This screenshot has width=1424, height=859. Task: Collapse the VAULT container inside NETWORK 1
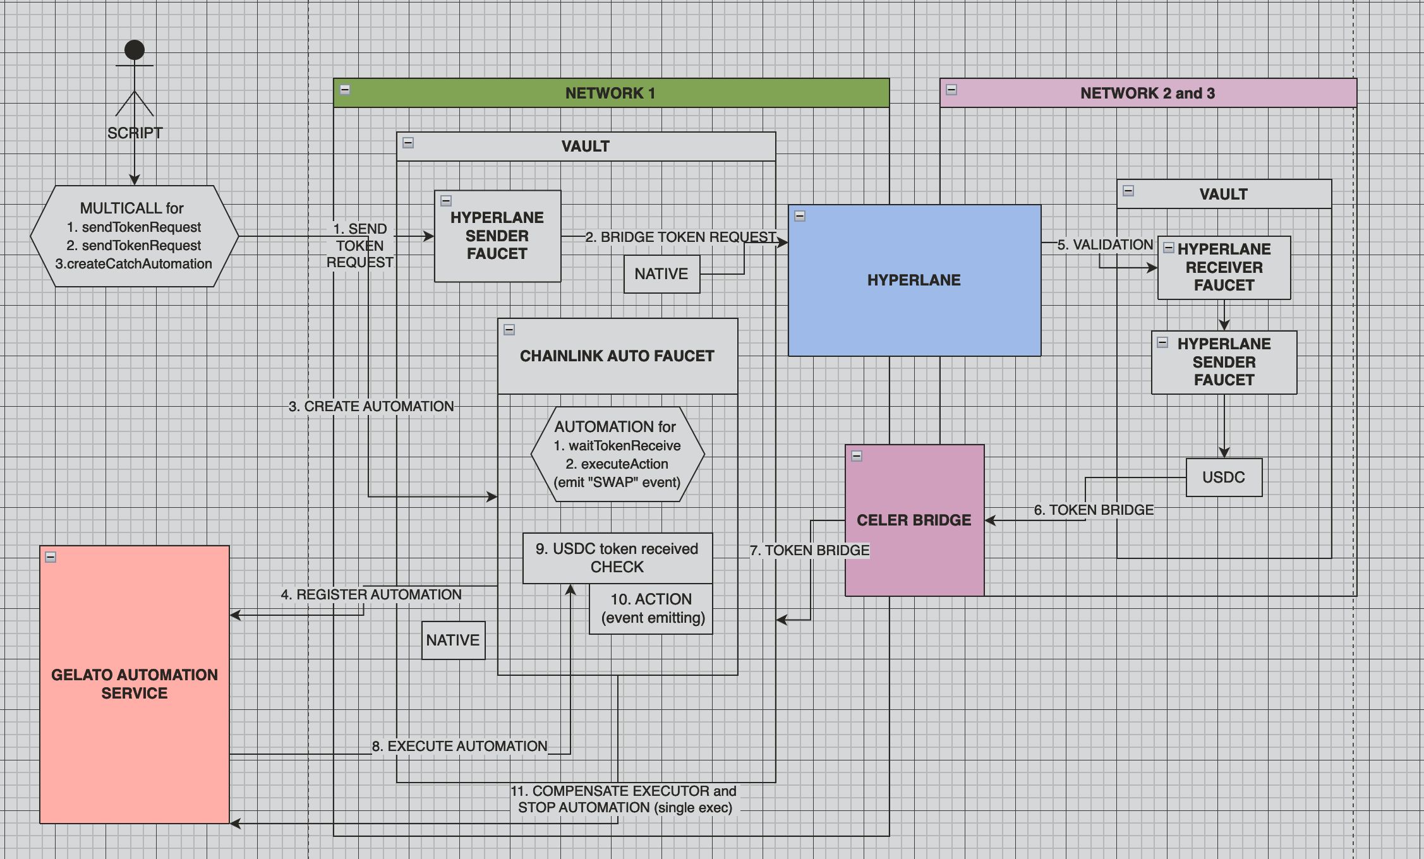tap(408, 143)
